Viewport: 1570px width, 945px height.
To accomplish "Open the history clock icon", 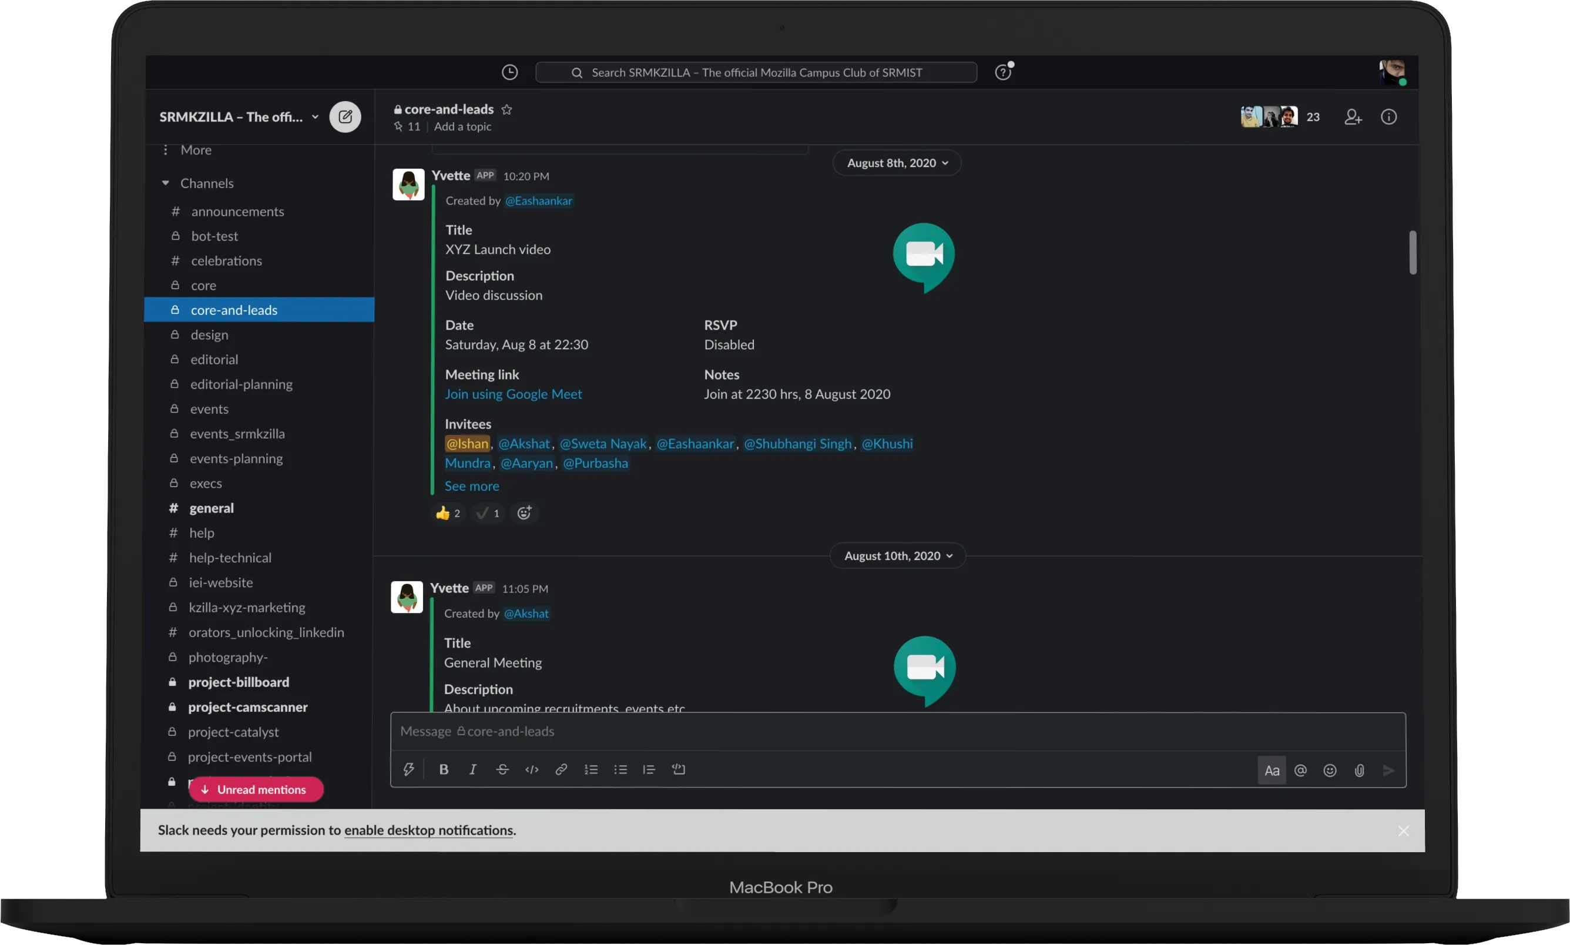I will tap(509, 73).
